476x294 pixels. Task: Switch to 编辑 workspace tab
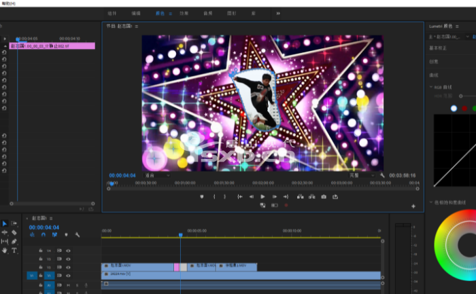136,14
